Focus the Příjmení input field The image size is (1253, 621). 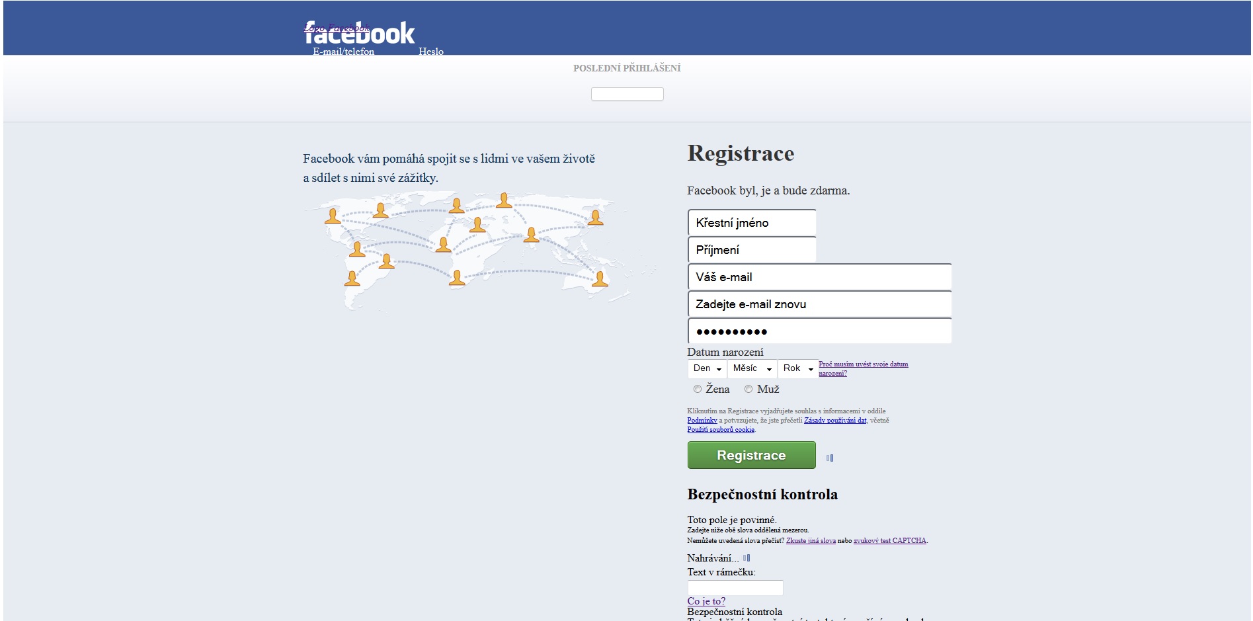click(752, 250)
